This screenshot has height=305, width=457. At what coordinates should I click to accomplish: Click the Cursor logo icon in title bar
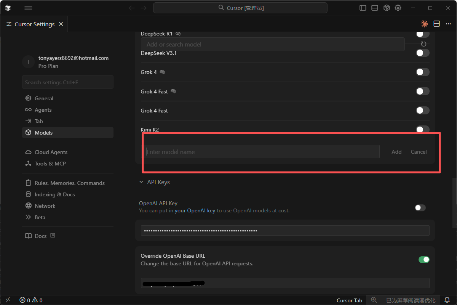click(8, 8)
